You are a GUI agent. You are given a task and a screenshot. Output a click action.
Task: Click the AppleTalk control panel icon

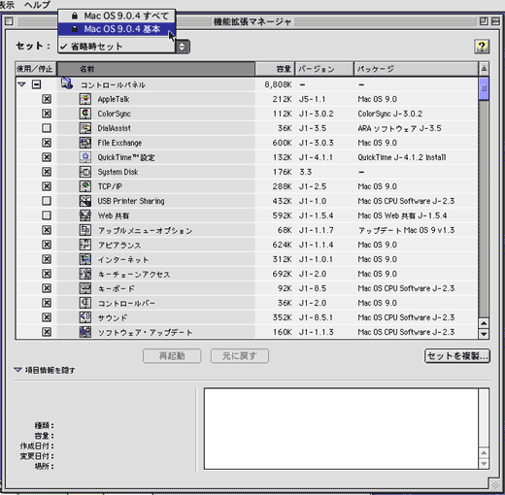pyautogui.click(x=85, y=99)
